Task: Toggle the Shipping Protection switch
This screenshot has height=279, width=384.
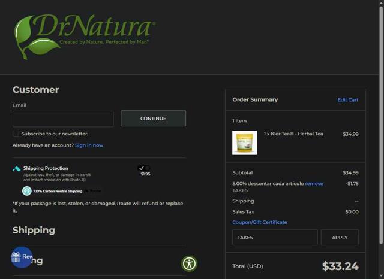Action: click(x=144, y=168)
